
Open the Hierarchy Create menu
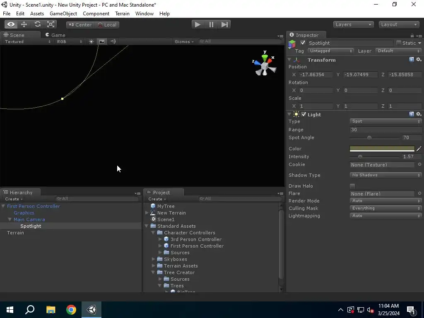tap(14, 199)
